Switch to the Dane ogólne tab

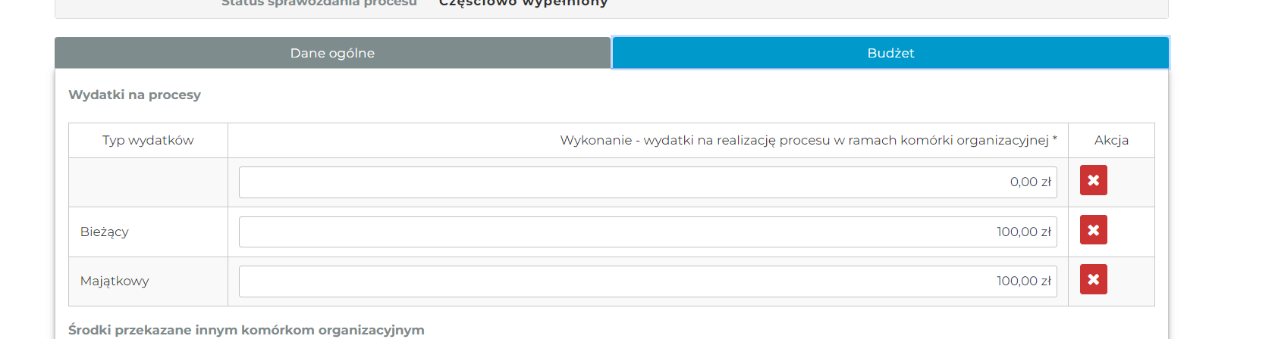[x=332, y=53]
